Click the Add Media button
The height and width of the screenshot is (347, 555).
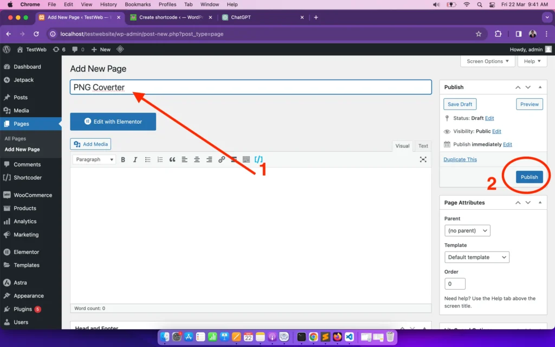point(91,144)
